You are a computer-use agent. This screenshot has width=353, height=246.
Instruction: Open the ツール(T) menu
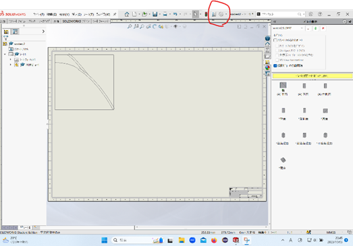click(x=88, y=14)
